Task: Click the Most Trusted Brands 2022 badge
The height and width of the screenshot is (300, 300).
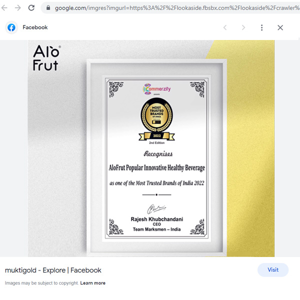Action: [x=156, y=119]
